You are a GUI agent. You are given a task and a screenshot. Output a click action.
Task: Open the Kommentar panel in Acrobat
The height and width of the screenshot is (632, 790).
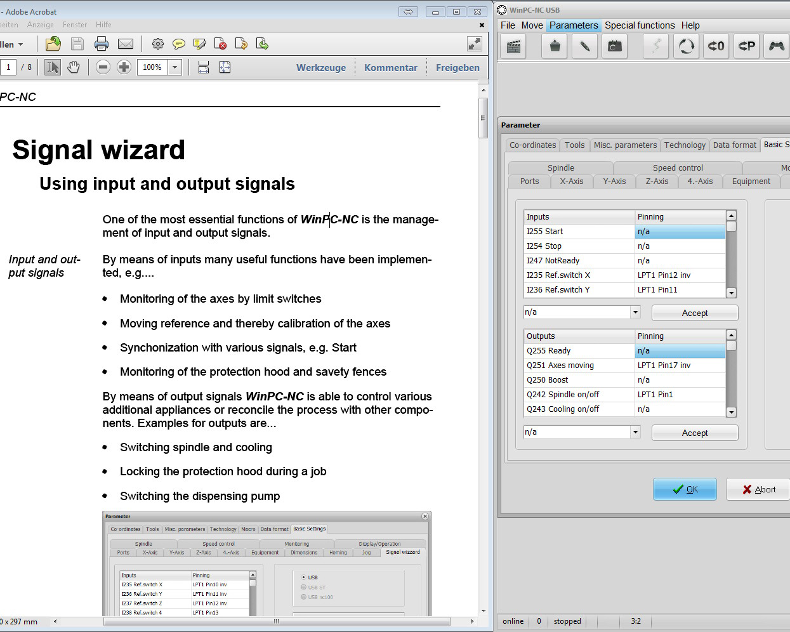point(391,67)
